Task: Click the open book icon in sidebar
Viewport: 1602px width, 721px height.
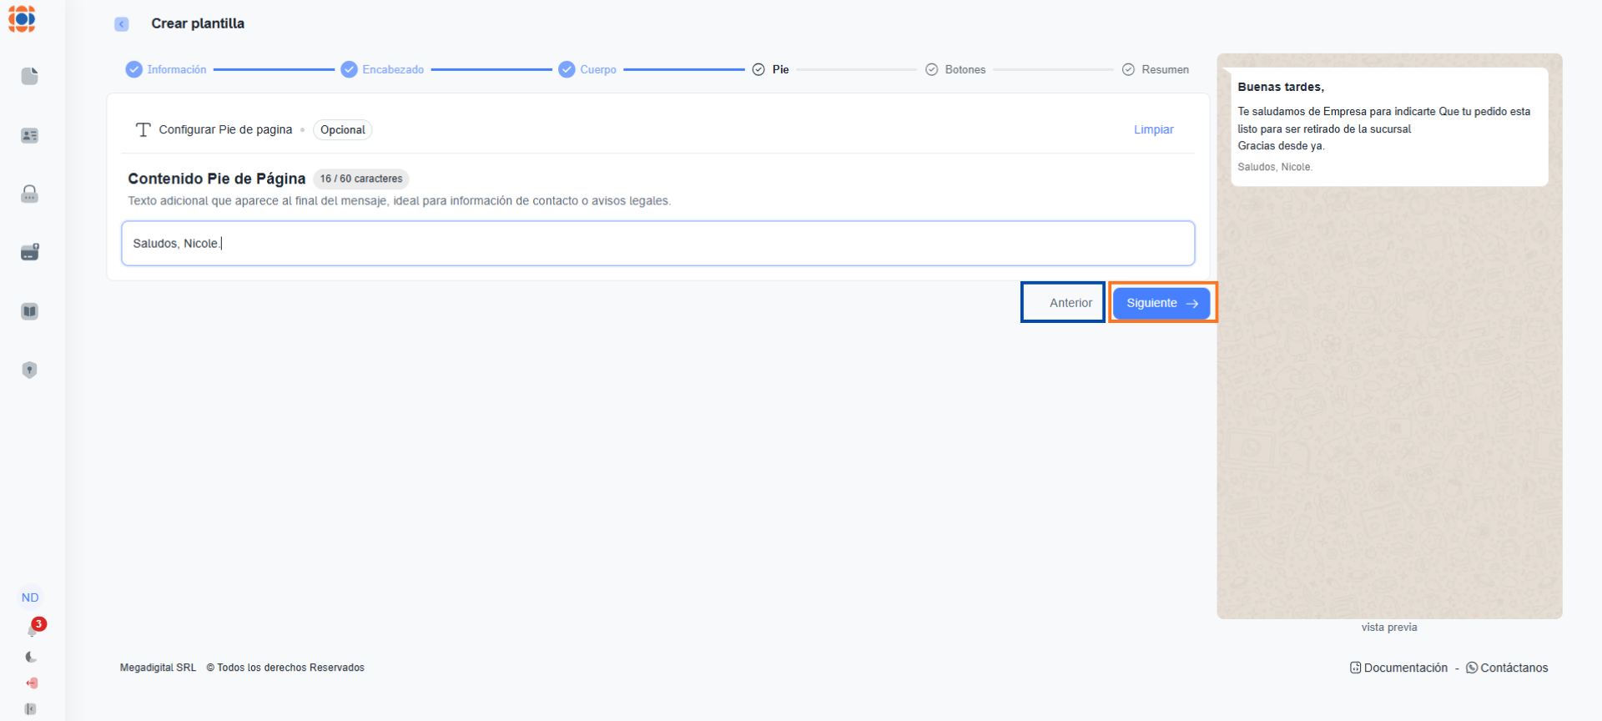Action: tap(30, 311)
